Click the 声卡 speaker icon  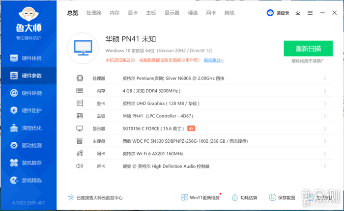point(80,166)
